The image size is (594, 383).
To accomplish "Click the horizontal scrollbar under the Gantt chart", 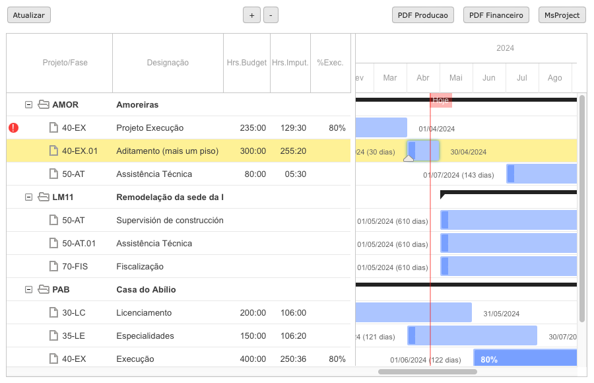I will (427, 372).
